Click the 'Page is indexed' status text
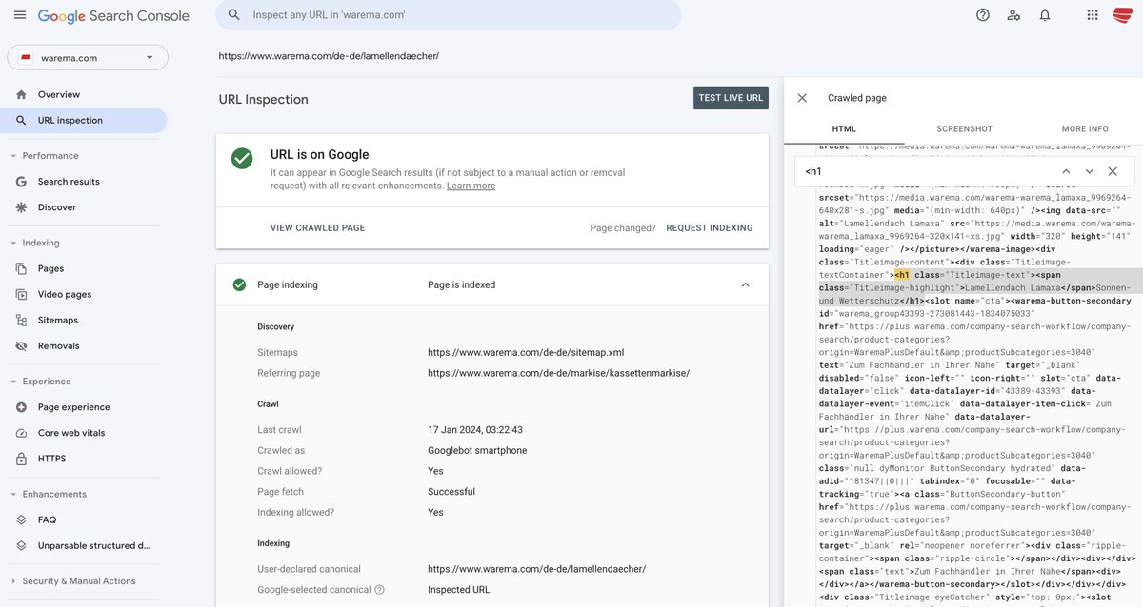Image resolution: width=1143 pixels, height=607 pixels. pyautogui.click(x=461, y=284)
